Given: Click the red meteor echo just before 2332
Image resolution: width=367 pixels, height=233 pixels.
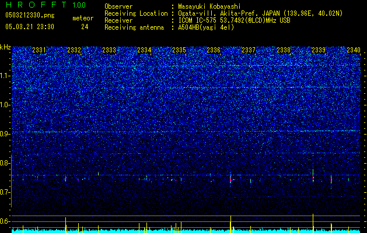Looking at the screenshot, I should click(x=66, y=179).
